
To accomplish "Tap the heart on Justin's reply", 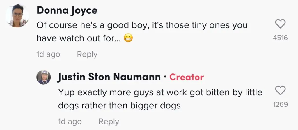I will click(x=280, y=92).
